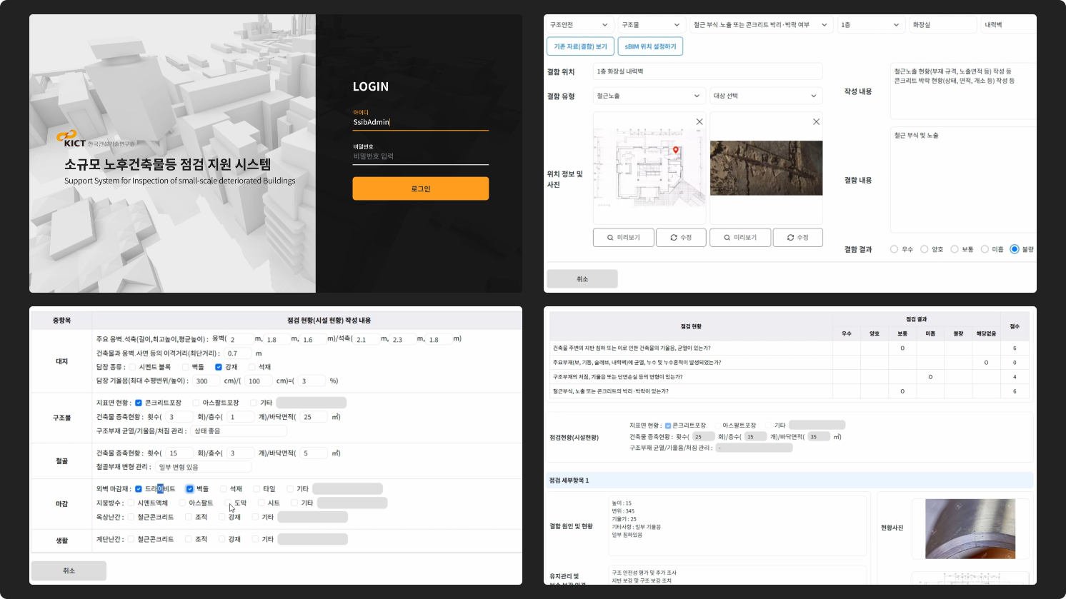Open the 구조안전 category dropdown
1066x599 pixels.
[579, 25]
